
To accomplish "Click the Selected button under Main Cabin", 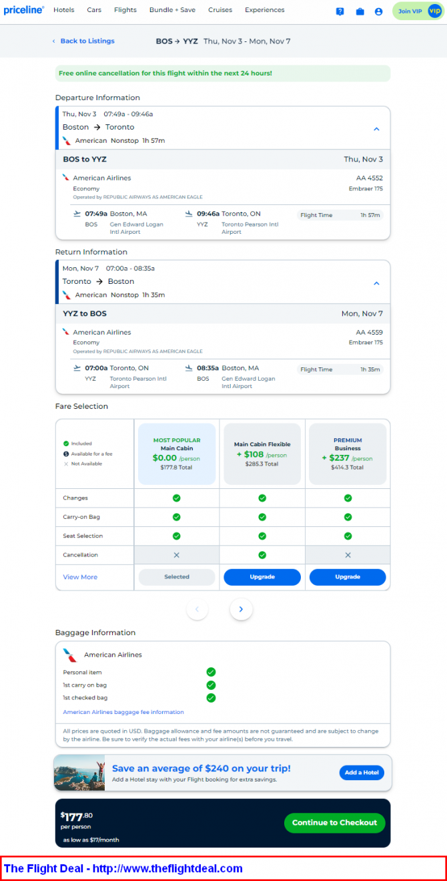I will coord(177,577).
